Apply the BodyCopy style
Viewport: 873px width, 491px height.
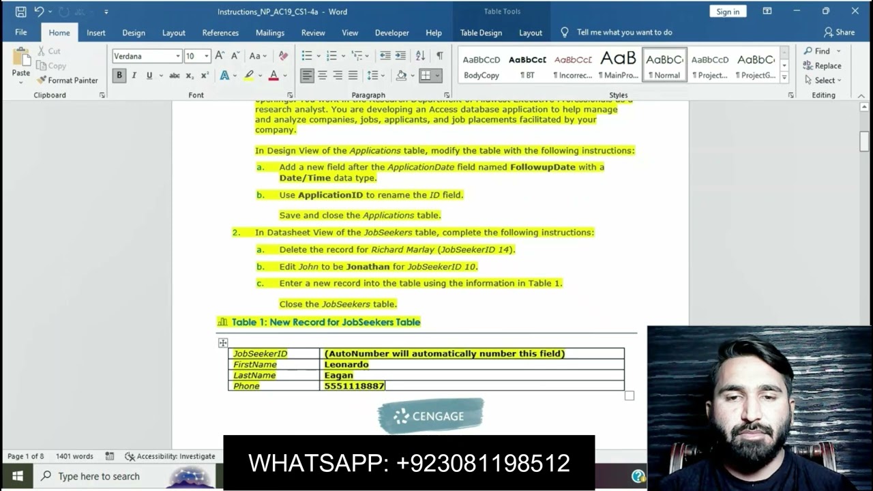pos(482,65)
